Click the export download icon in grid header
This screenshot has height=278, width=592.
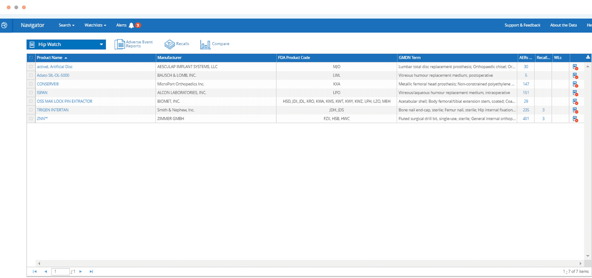pyautogui.click(x=587, y=57)
